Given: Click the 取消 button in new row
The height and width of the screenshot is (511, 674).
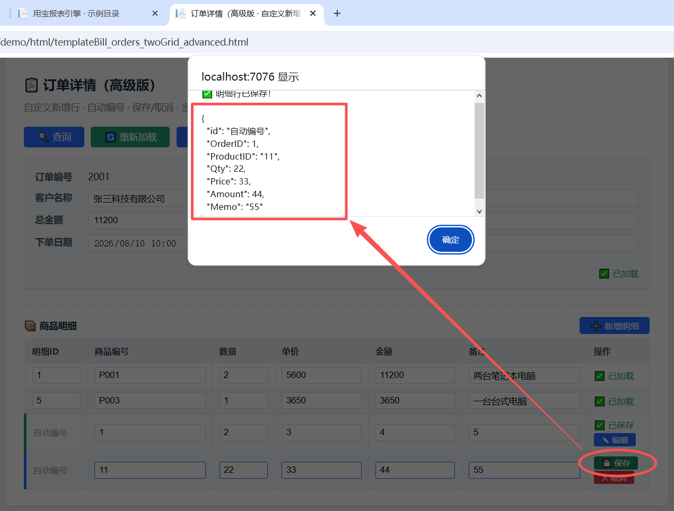Looking at the screenshot, I should (614, 478).
